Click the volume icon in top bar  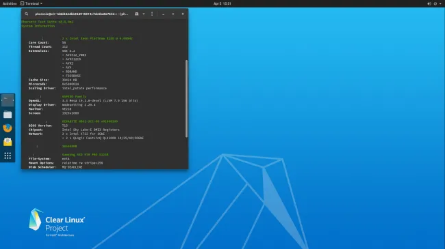click(429, 3)
